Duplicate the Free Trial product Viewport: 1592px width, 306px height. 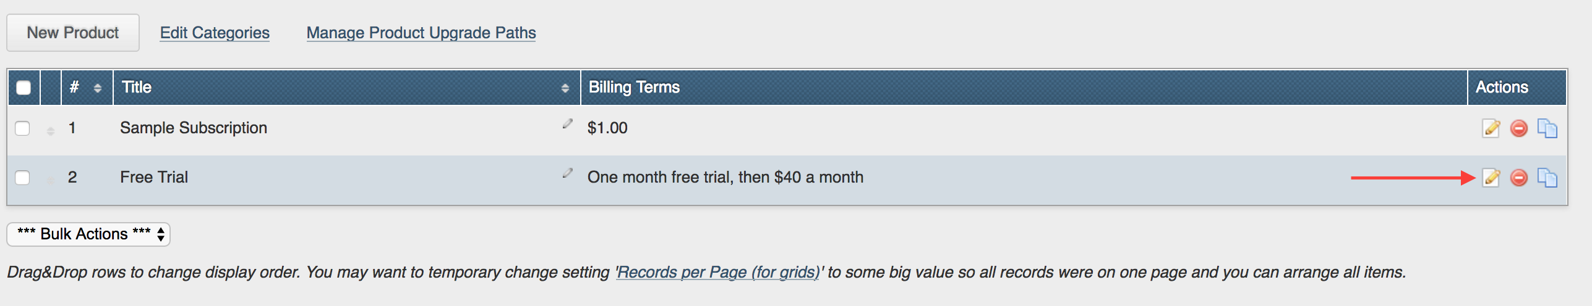(1547, 178)
